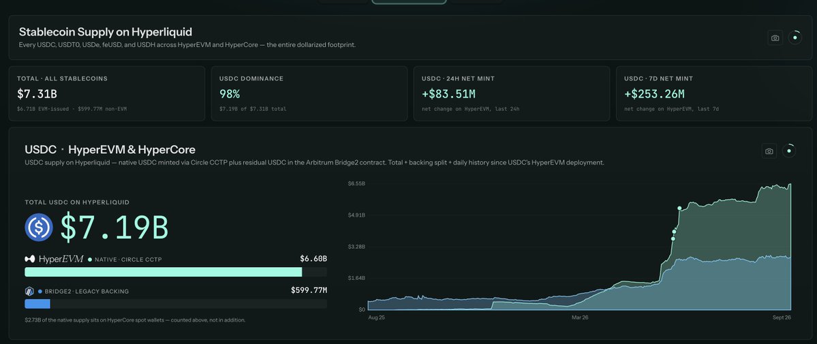The width and height of the screenshot is (817, 344).
Task: Click the 'BRIDGE2 · LEGACY BACKING' label
Action: pos(87,292)
